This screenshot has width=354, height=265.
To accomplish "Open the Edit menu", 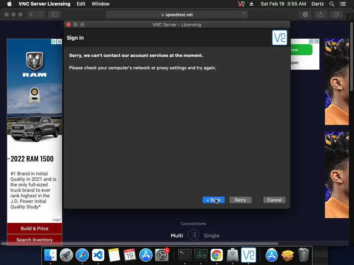I will [81, 4].
